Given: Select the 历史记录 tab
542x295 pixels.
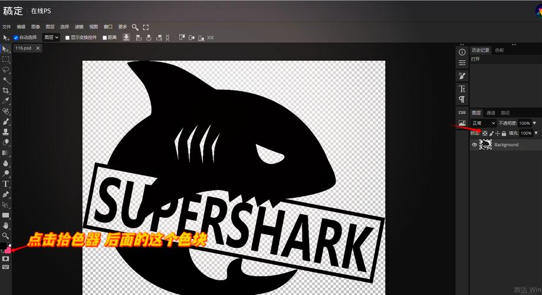Looking at the screenshot, I should (481, 50).
